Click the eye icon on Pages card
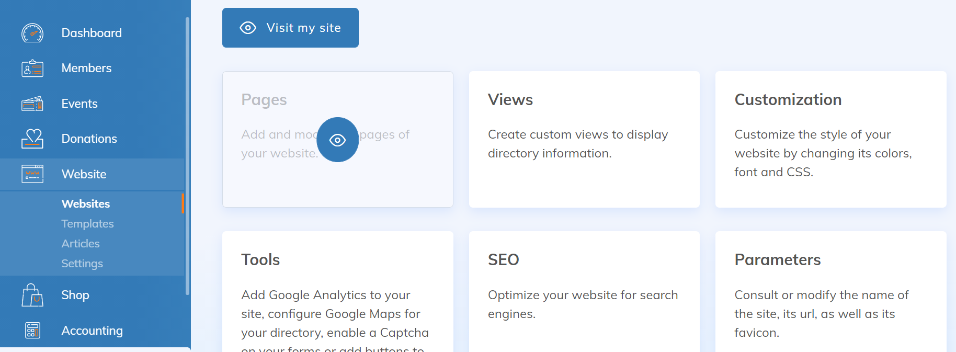 point(337,140)
